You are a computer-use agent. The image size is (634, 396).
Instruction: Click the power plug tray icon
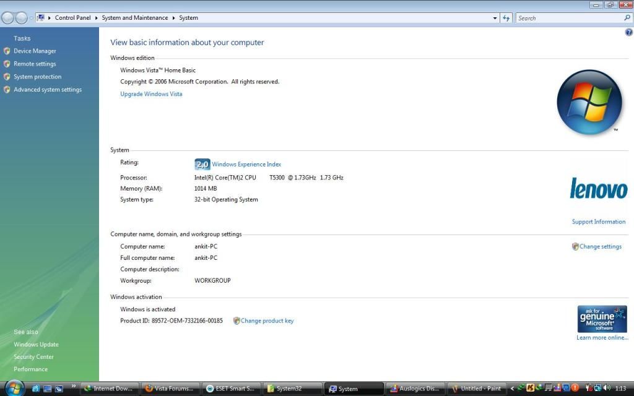click(x=589, y=389)
